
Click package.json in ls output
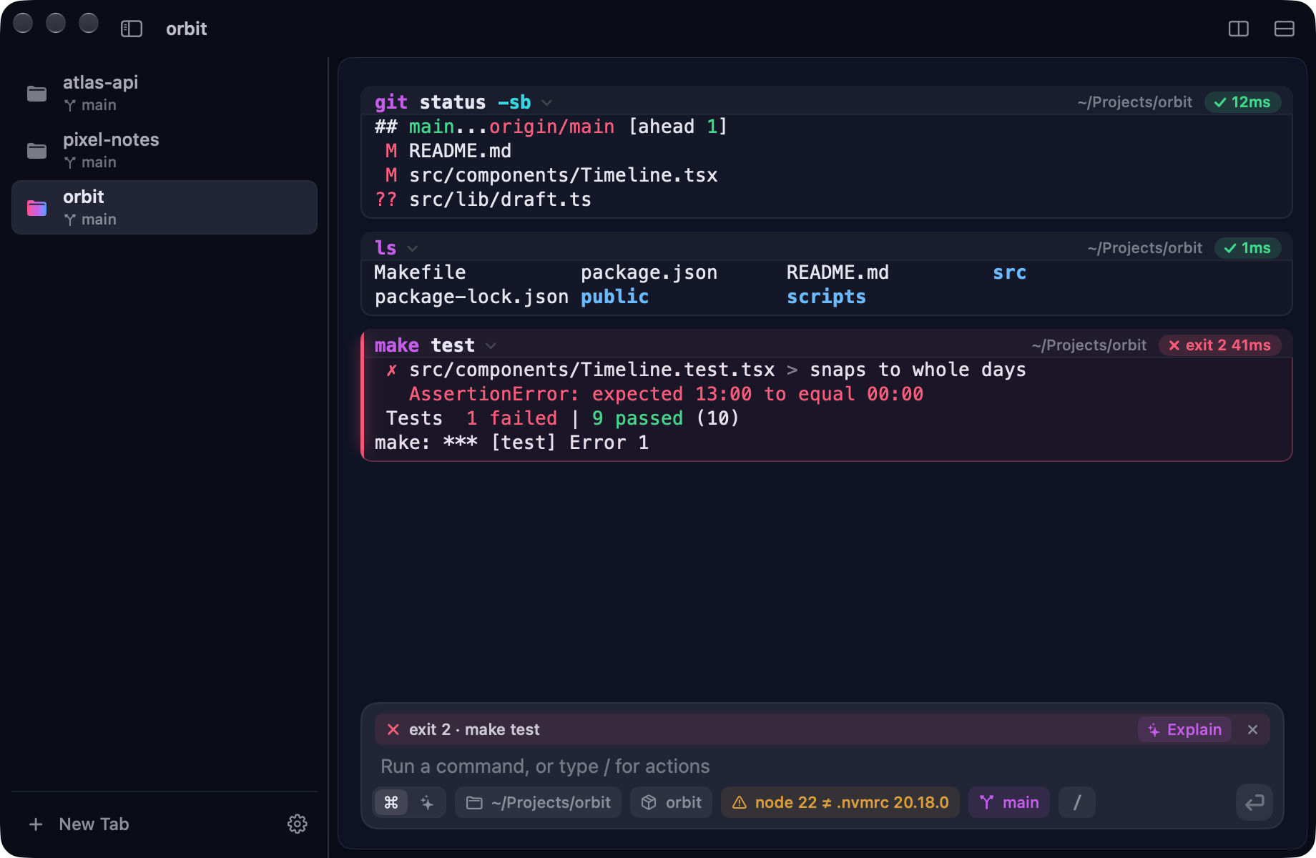(x=649, y=272)
